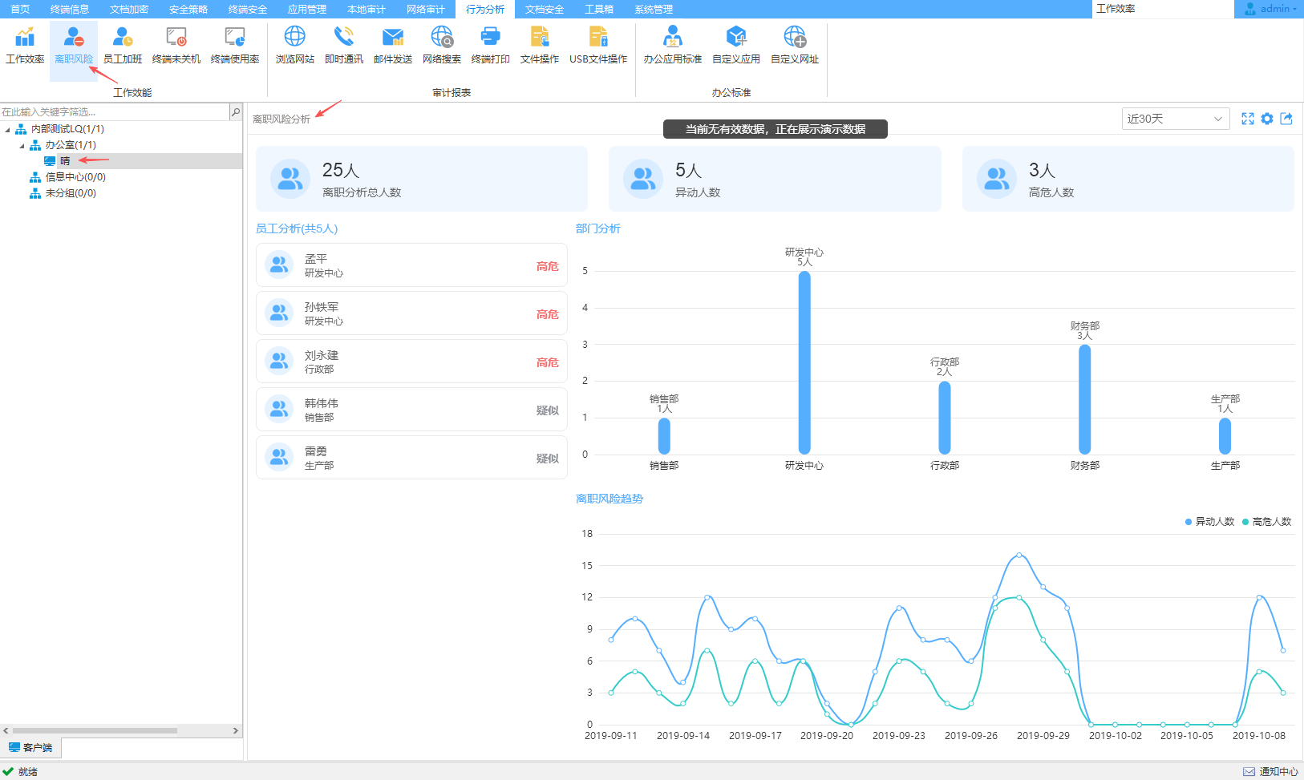
Task: Toggle the 异动人数 legend series
Action: pos(1209,522)
